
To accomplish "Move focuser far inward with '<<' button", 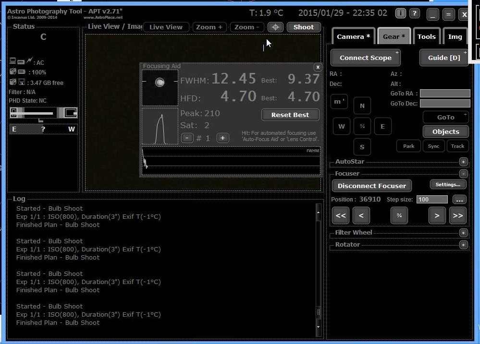I will point(340,215).
